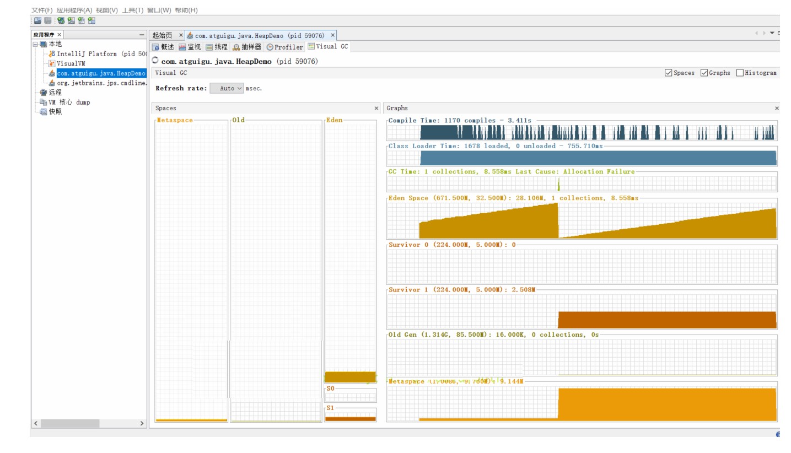
Task: Switch to the Profiler tab
Action: [284, 47]
